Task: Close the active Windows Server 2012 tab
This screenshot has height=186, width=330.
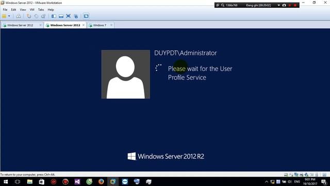Action: 84,25
